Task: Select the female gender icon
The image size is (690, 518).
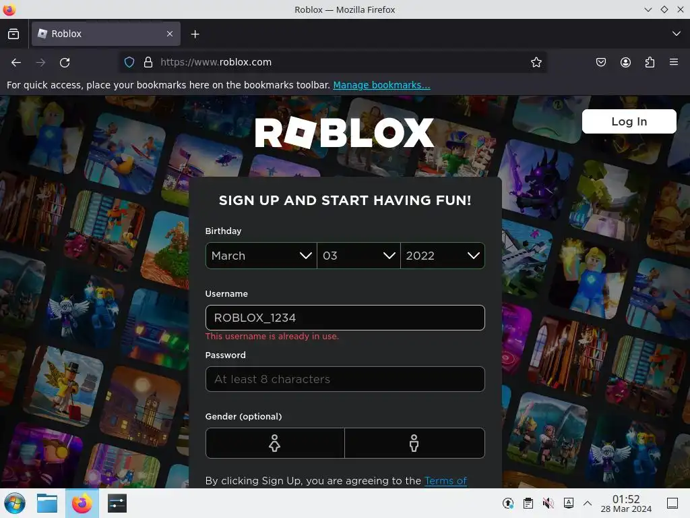Action: pos(275,443)
